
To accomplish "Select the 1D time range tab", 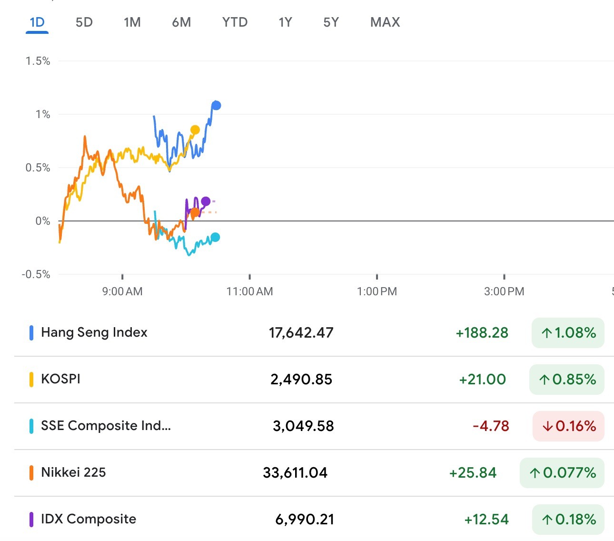I will (x=37, y=22).
